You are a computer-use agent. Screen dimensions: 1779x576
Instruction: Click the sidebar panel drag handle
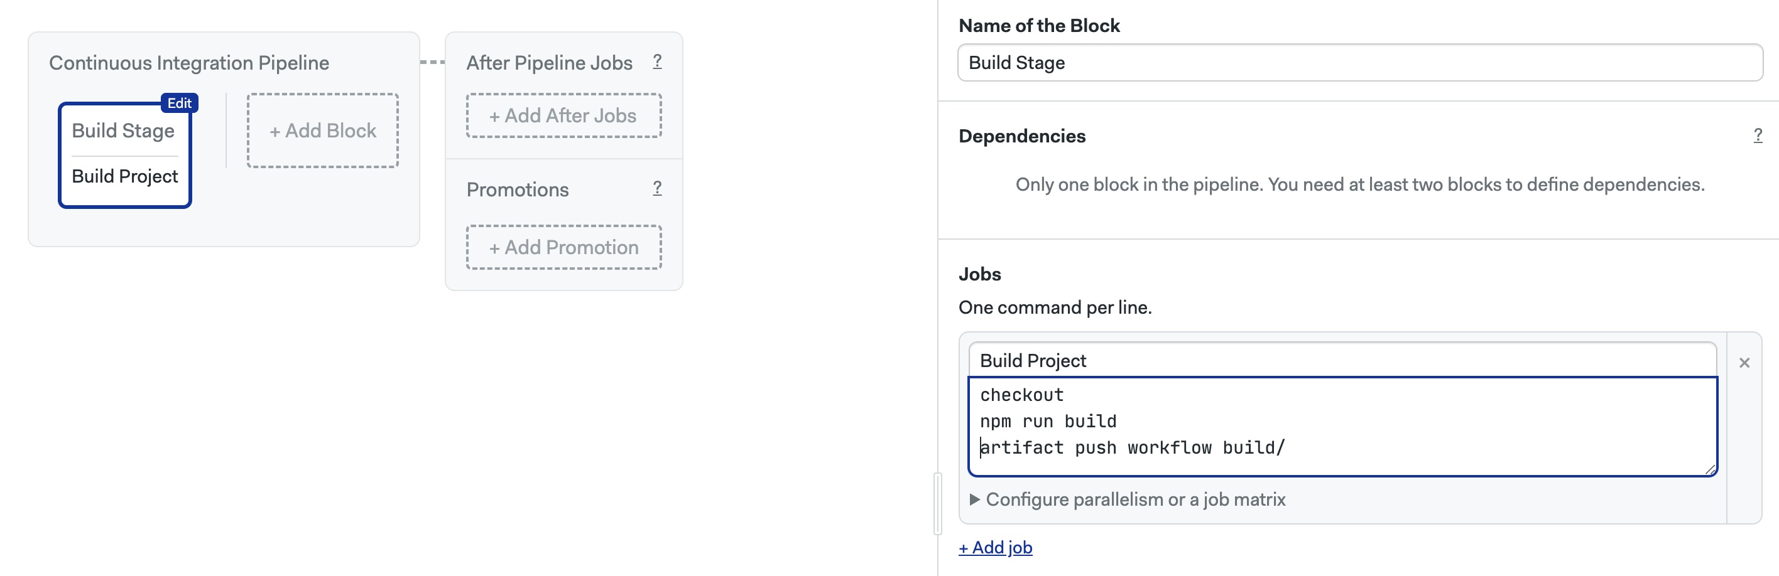pyautogui.click(x=937, y=504)
